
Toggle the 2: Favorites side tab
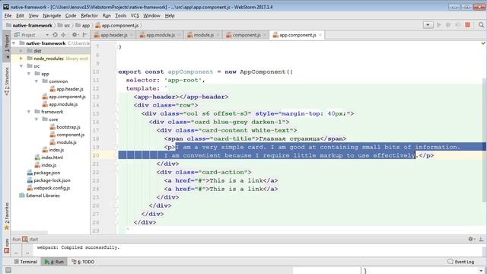pyautogui.click(x=7, y=216)
